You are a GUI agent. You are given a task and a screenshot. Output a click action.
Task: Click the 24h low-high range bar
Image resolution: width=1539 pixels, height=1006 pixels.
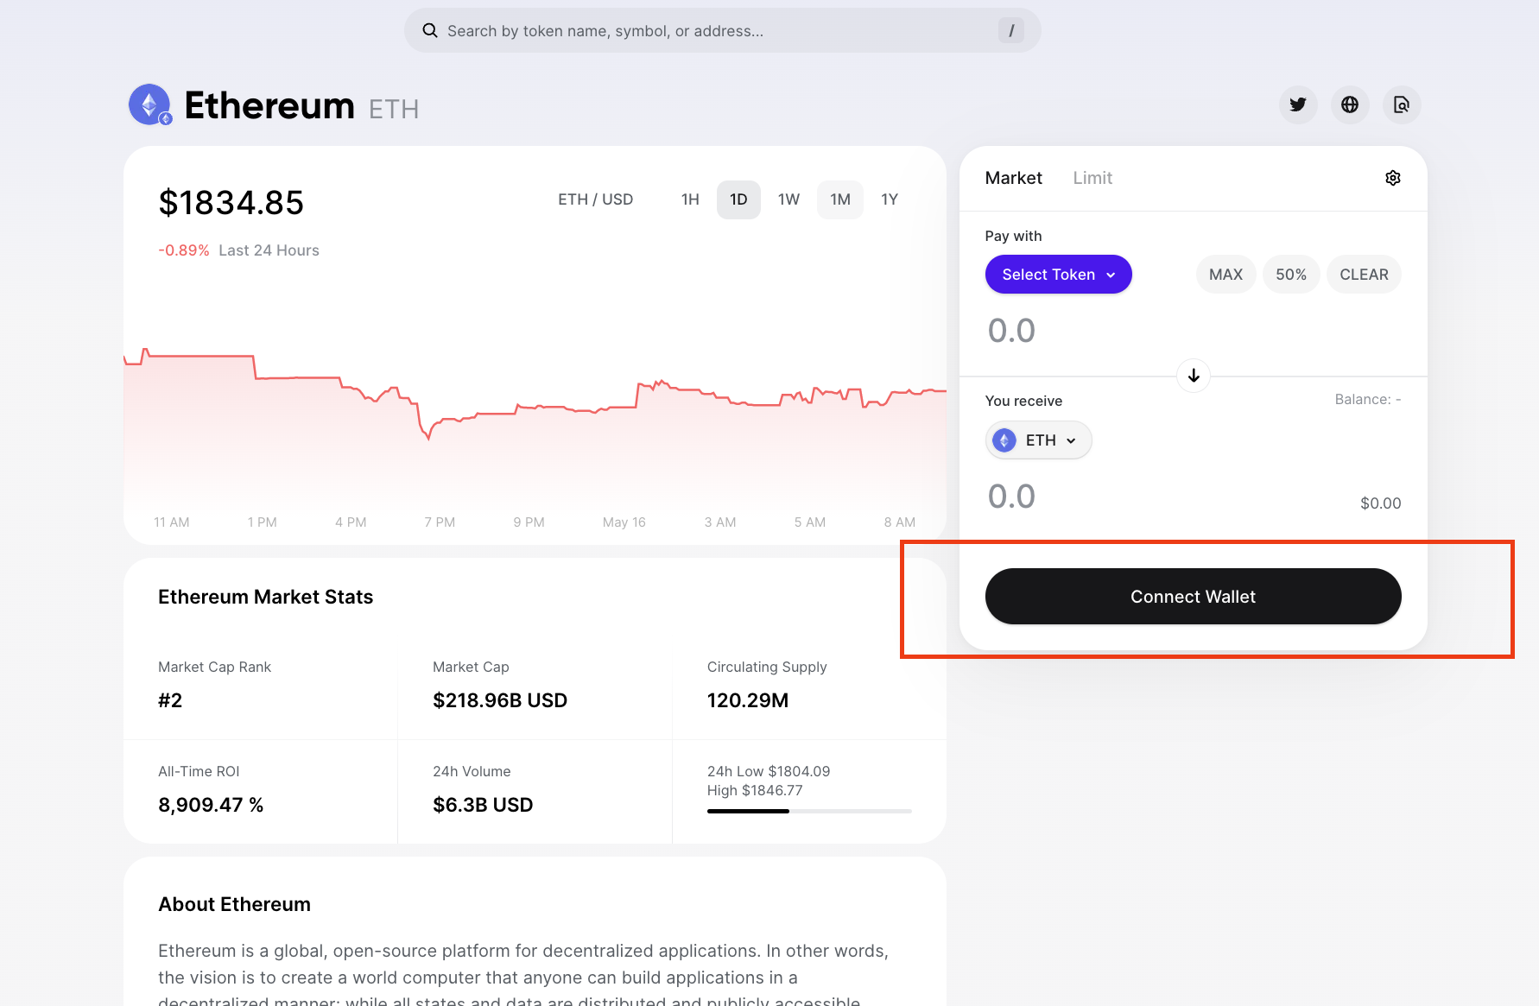click(808, 811)
